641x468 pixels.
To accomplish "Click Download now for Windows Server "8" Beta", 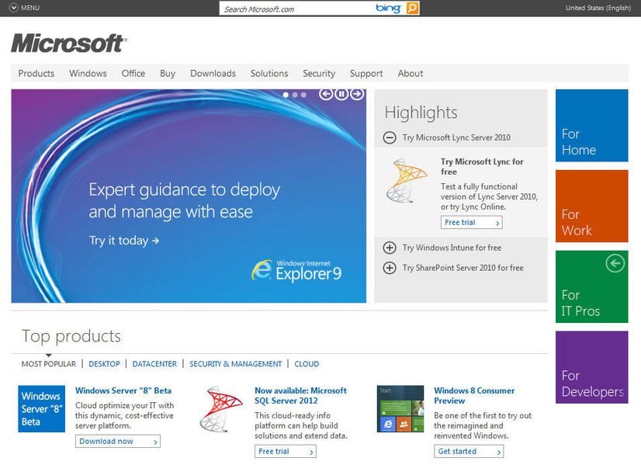I will click(118, 442).
